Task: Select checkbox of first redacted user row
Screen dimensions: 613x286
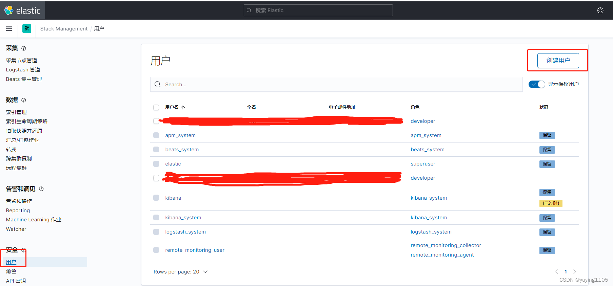Action: 156,121
